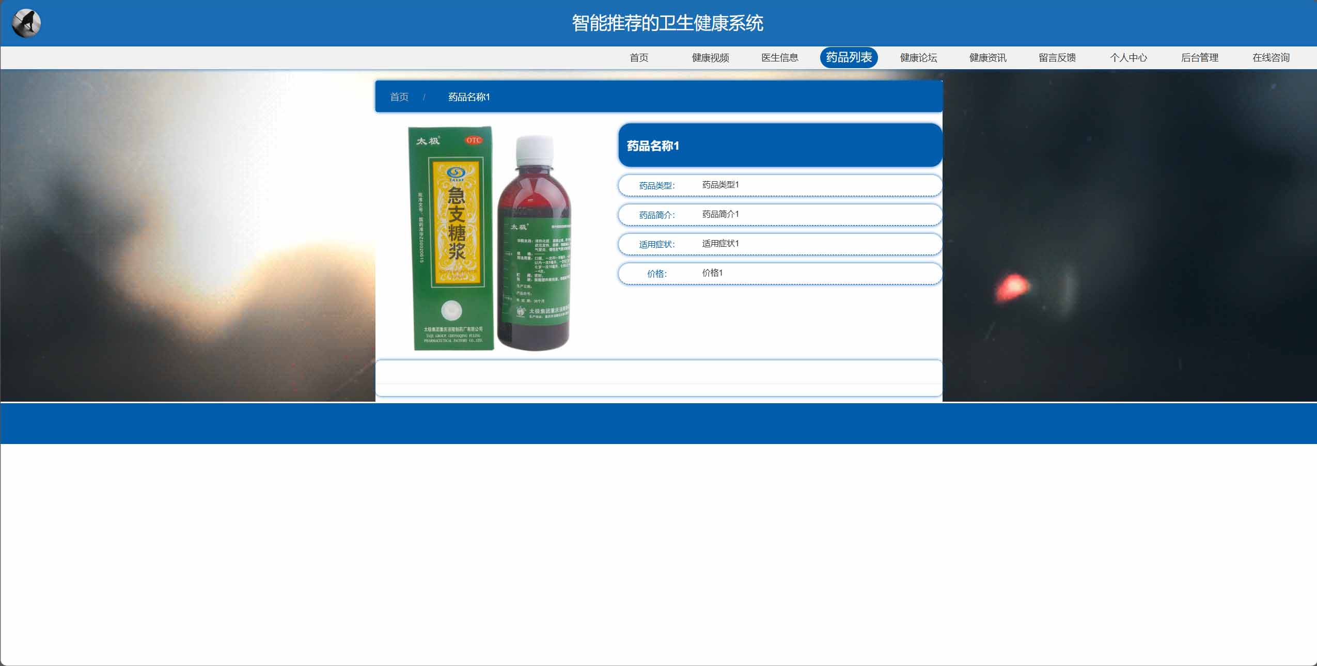Select the 适用症状1 value text
Image resolution: width=1317 pixels, height=666 pixels.
pyautogui.click(x=720, y=243)
